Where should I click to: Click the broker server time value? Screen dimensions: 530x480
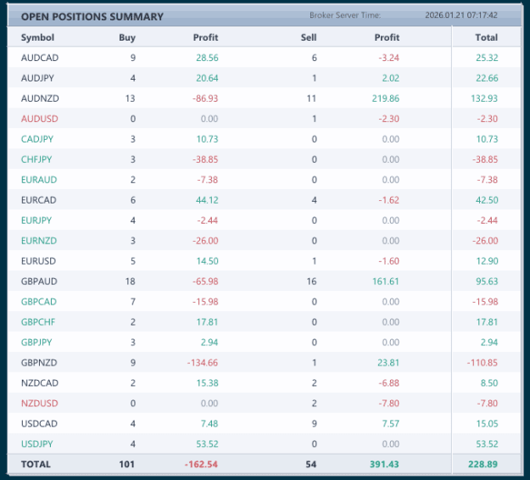point(461,15)
